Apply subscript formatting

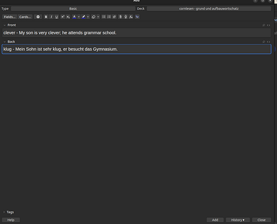(68, 17)
